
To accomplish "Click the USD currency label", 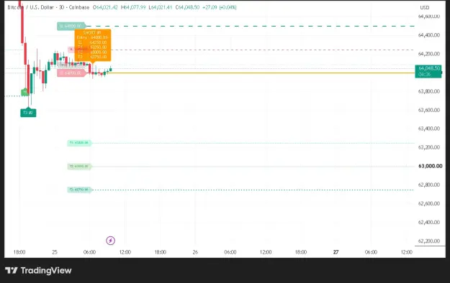I will point(425,8).
